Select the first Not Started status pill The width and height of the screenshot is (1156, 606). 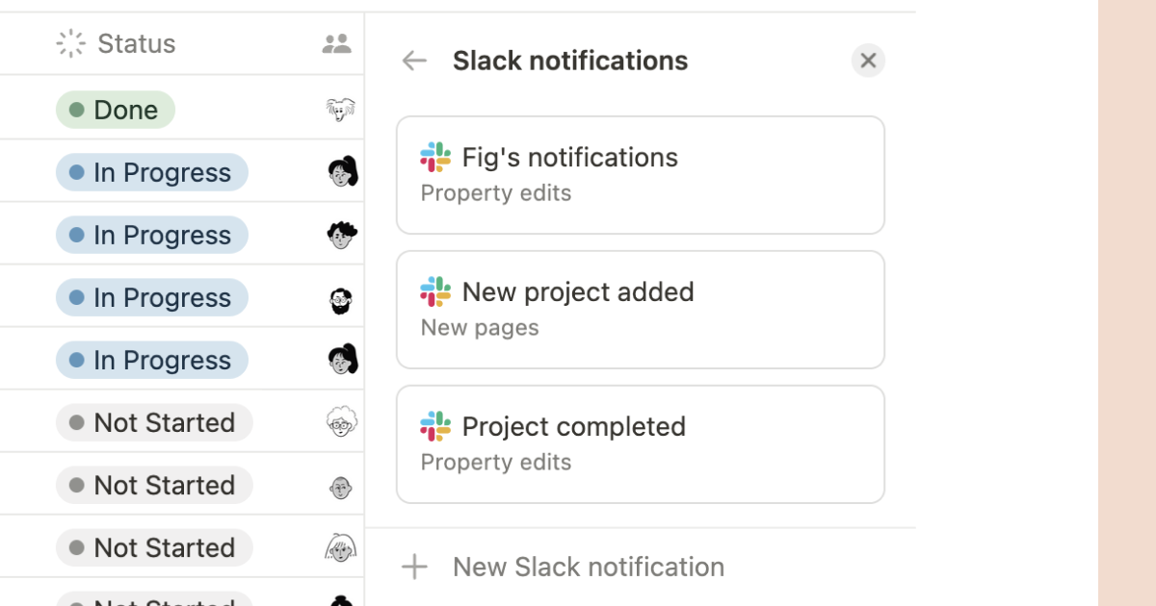coord(153,421)
